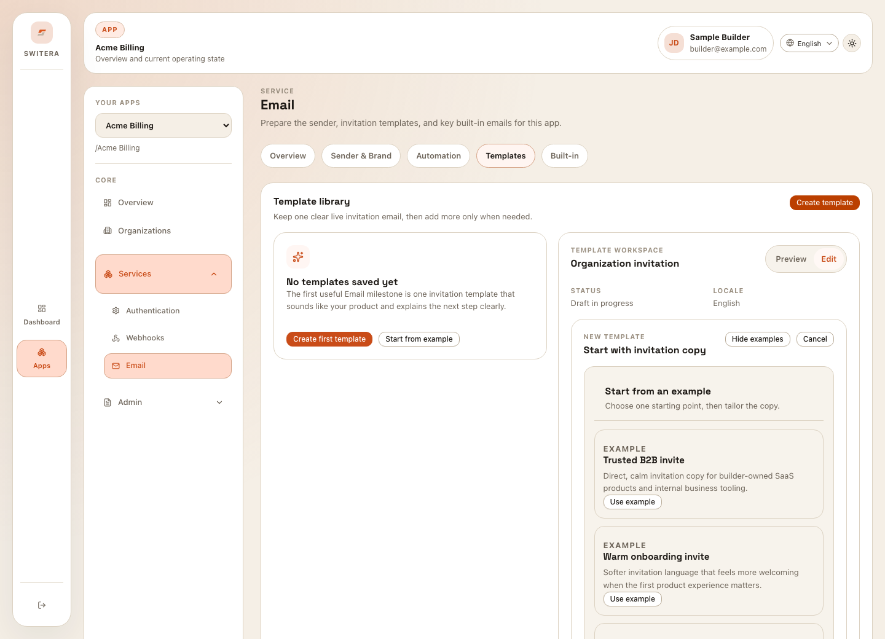The height and width of the screenshot is (639, 885).
Task: Open the English language dropdown
Action: [809, 43]
